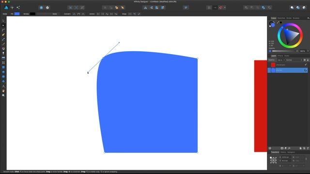Open the layer gear settings icon
Image resolution: width=310 pixels, height=174 pixels.
(x=305, y=60)
